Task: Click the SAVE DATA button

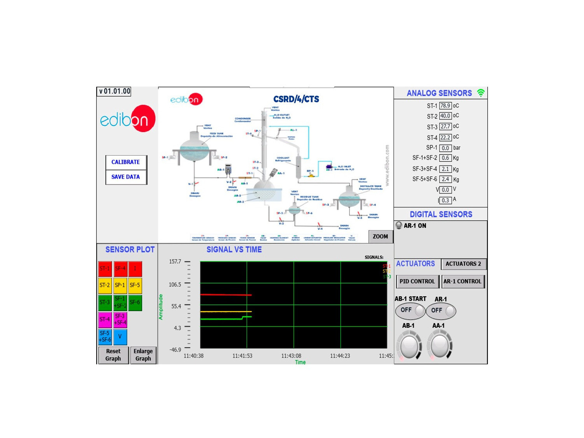Action: (x=126, y=177)
